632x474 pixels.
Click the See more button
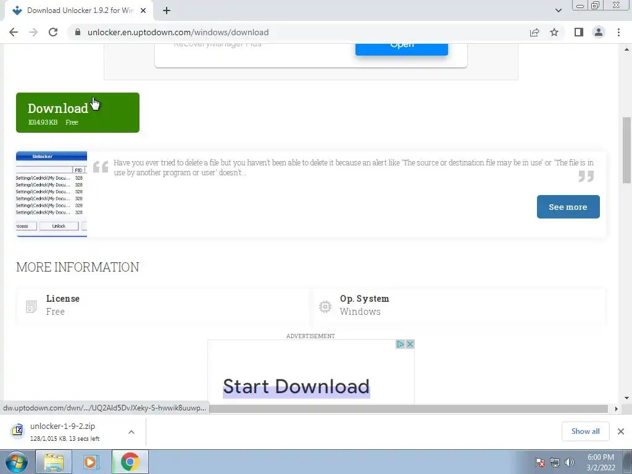568,207
